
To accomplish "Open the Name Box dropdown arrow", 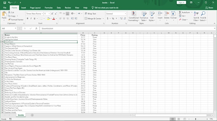I will [15, 29].
